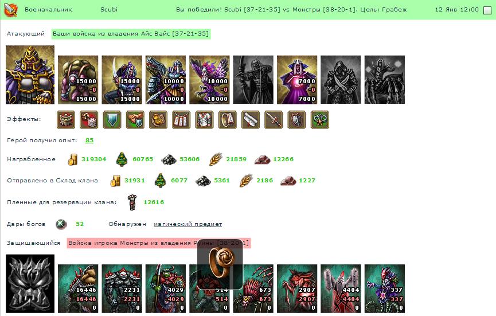Click the blue shield effect icon
This screenshot has width=496, height=316.
pyautogui.click(x=112, y=120)
